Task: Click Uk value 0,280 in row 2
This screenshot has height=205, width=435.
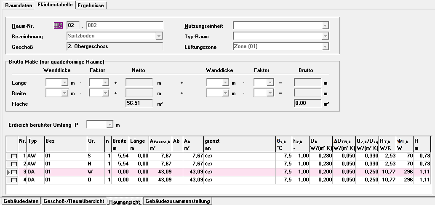Action: pos(321,164)
